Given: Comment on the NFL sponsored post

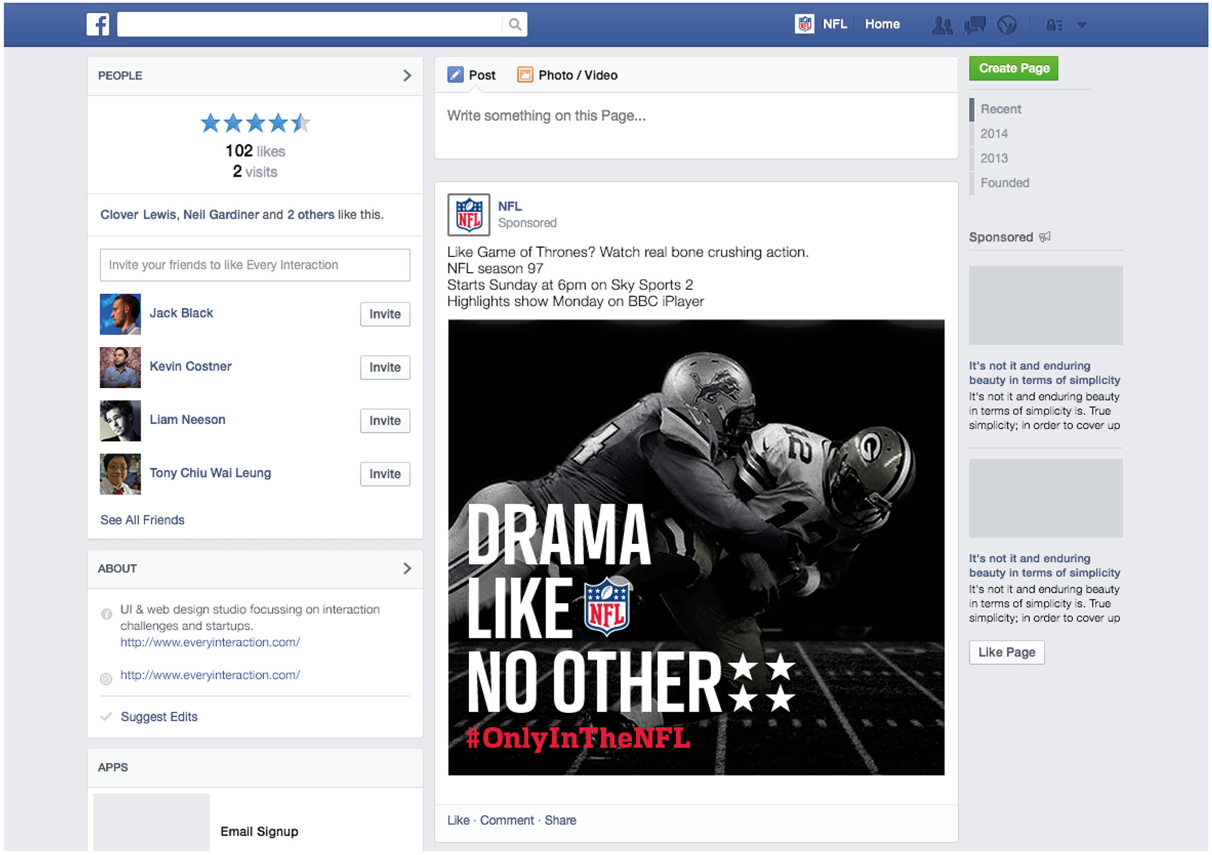Looking at the screenshot, I should [x=507, y=820].
